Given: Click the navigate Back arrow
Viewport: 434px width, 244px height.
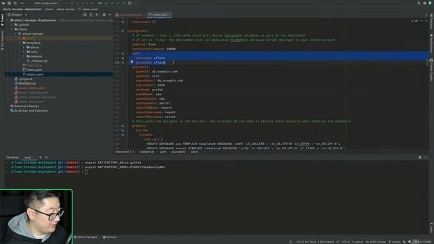Looking at the screenshot, I should click(22, 3).
